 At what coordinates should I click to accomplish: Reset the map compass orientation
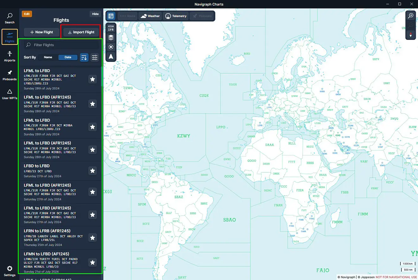pyautogui.click(x=411, y=35)
